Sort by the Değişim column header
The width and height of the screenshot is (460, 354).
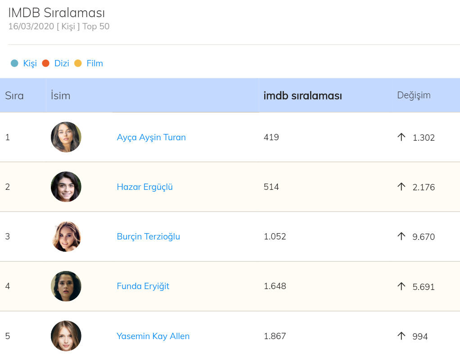tap(414, 95)
